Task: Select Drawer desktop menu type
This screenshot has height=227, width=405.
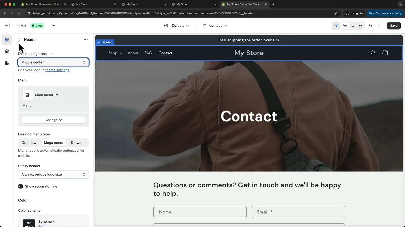Action: [77, 143]
